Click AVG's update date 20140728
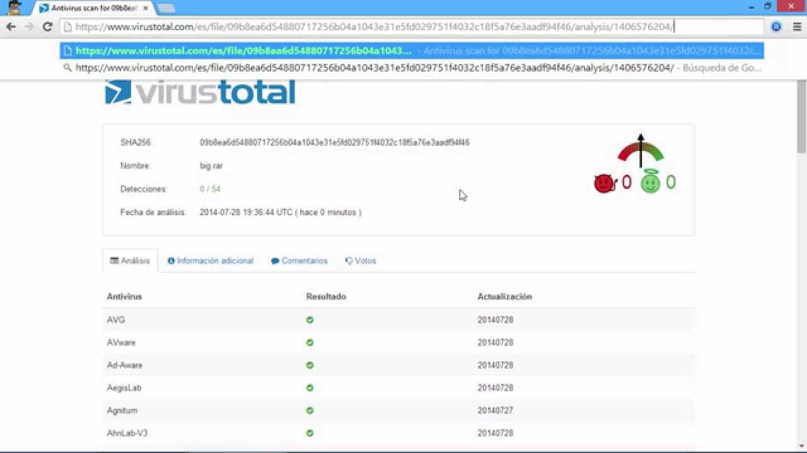 495,320
